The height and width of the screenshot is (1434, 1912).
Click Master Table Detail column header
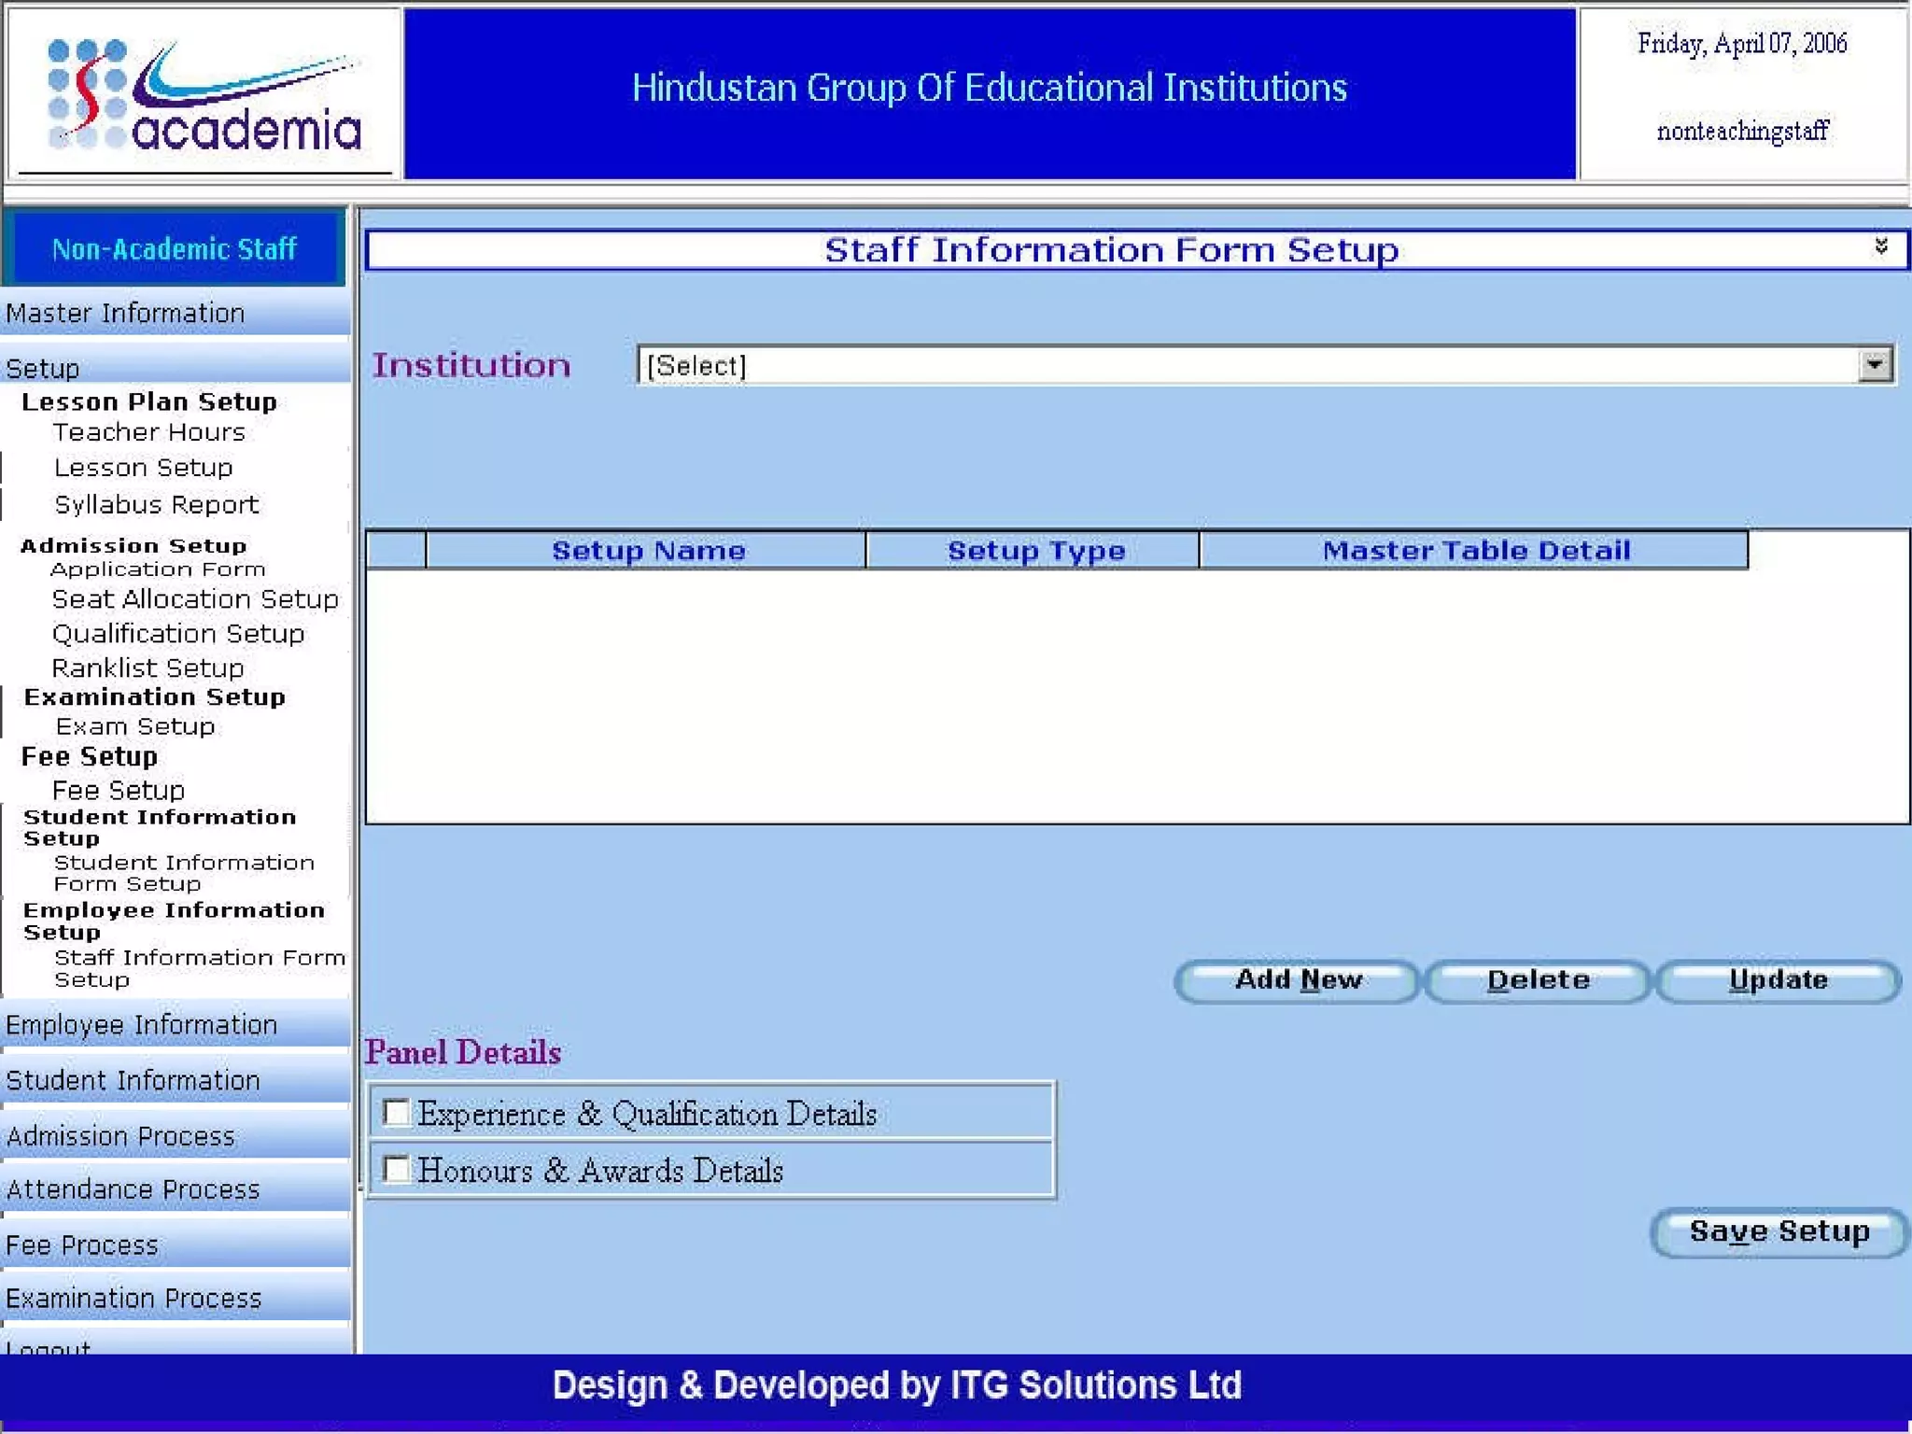pyautogui.click(x=1475, y=551)
